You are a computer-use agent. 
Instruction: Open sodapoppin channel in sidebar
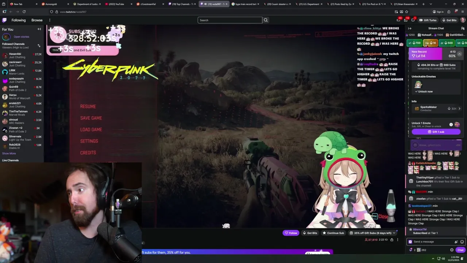tap(22, 80)
